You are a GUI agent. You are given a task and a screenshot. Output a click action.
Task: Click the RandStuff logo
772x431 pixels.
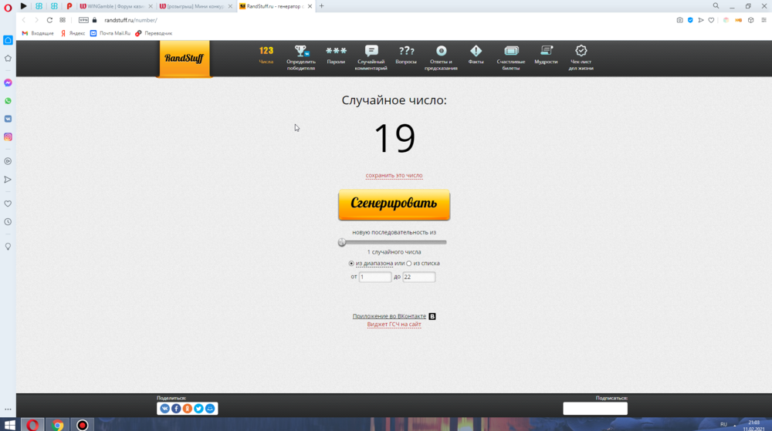pyautogui.click(x=184, y=58)
